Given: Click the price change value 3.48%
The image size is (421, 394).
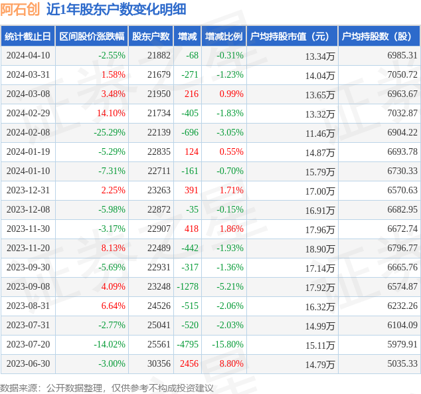Looking at the screenshot, I should [114, 94].
